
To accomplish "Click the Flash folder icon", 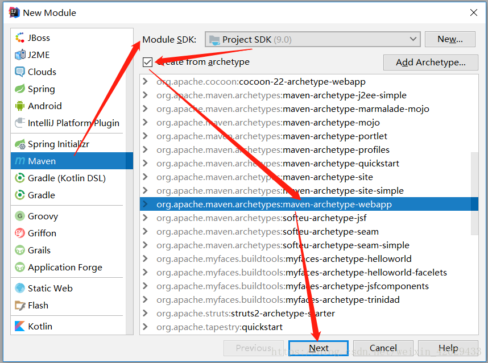I will coord(20,305).
